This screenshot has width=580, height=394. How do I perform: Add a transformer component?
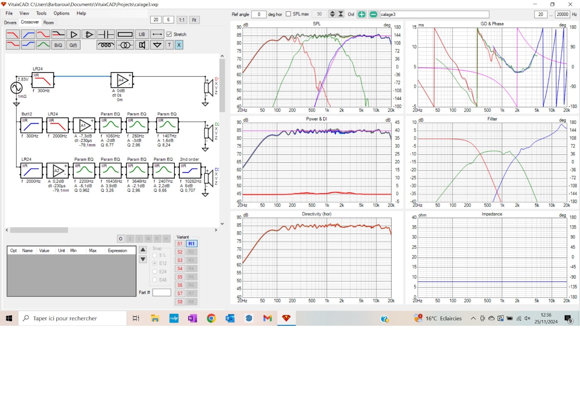125,45
